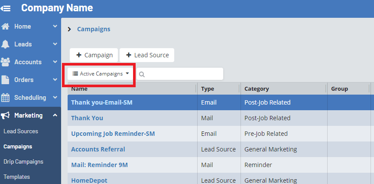Collapse the sidebar using the hamburger arrow icon
This screenshot has width=374, height=184.
[6, 8]
